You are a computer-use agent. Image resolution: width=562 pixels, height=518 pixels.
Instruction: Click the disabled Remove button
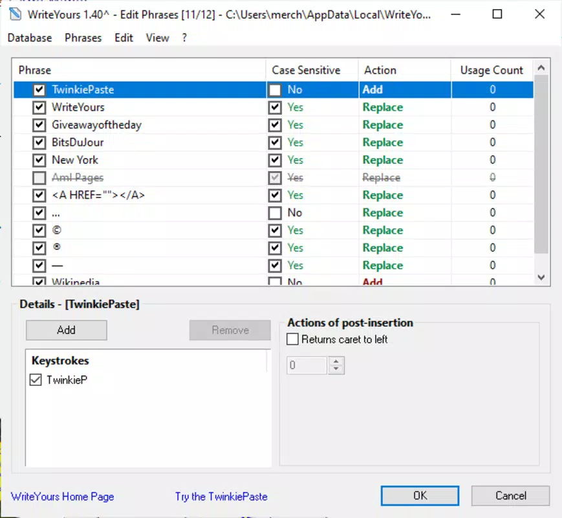(230, 330)
